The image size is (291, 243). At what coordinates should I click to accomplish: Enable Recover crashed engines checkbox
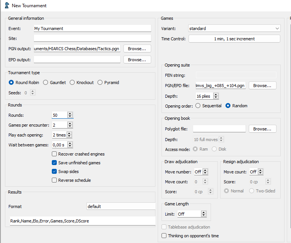(54, 154)
